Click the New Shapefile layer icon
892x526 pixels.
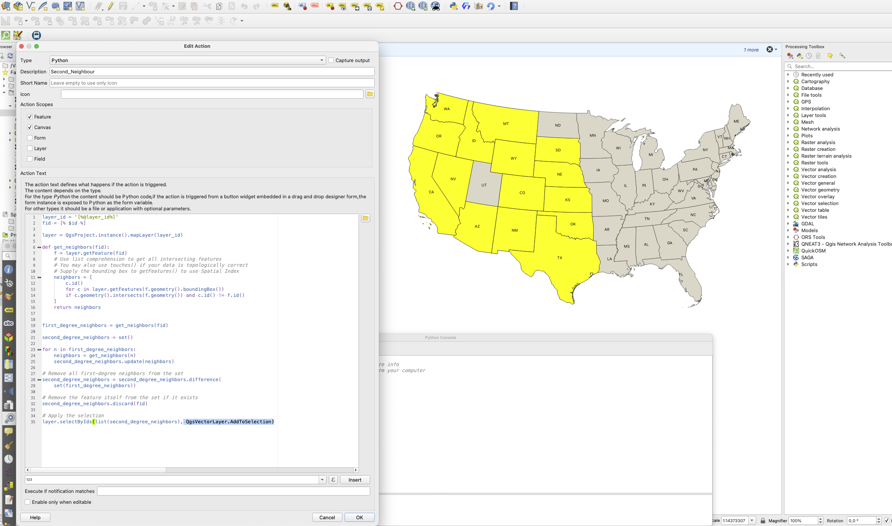pos(31,6)
